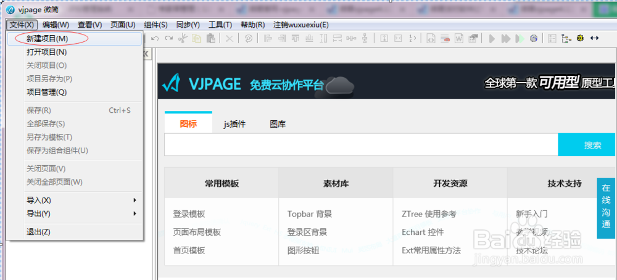Select the align bottom icon
The image size is (617, 280).
coord(310,38)
